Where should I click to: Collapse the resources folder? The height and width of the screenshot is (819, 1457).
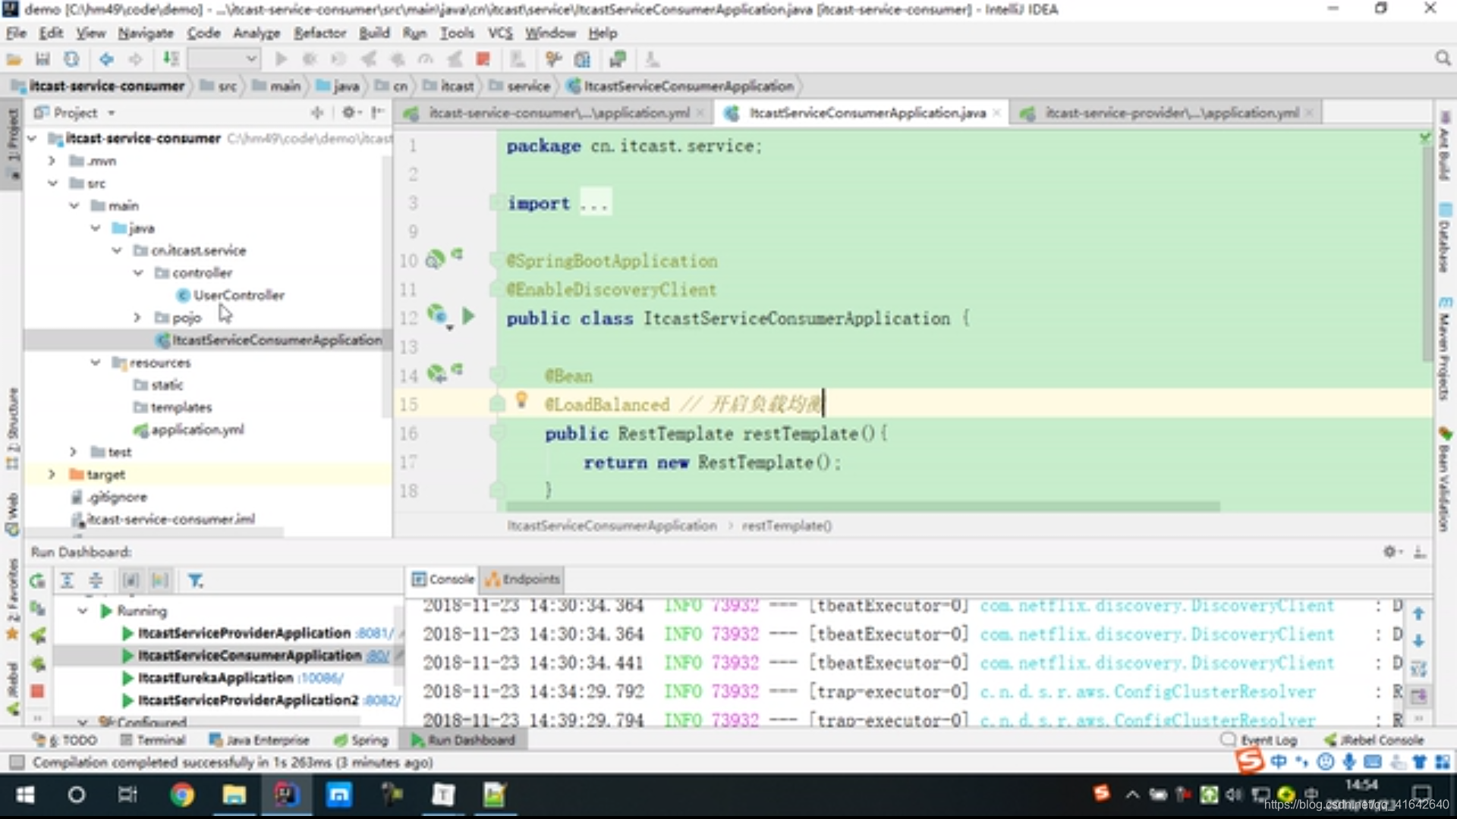tap(96, 362)
